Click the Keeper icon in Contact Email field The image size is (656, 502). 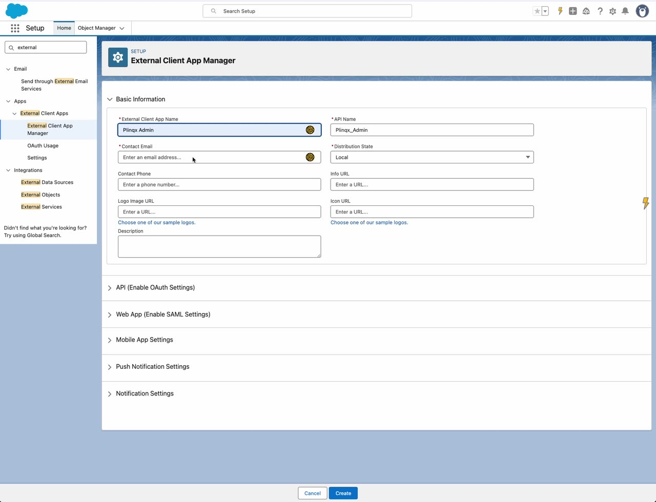tap(310, 157)
